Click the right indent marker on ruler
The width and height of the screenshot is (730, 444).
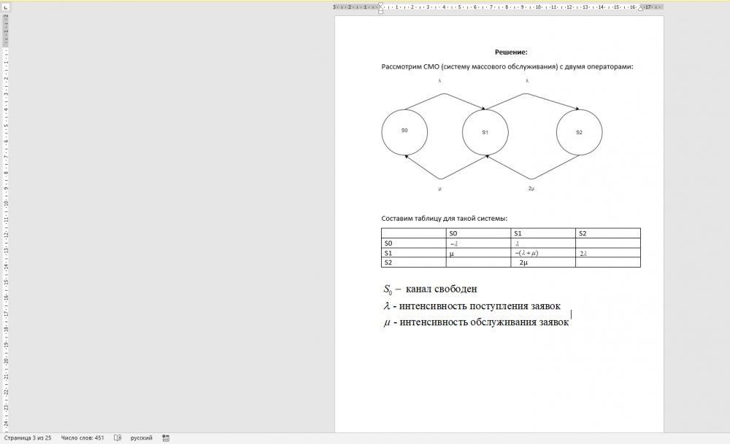point(641,7)
